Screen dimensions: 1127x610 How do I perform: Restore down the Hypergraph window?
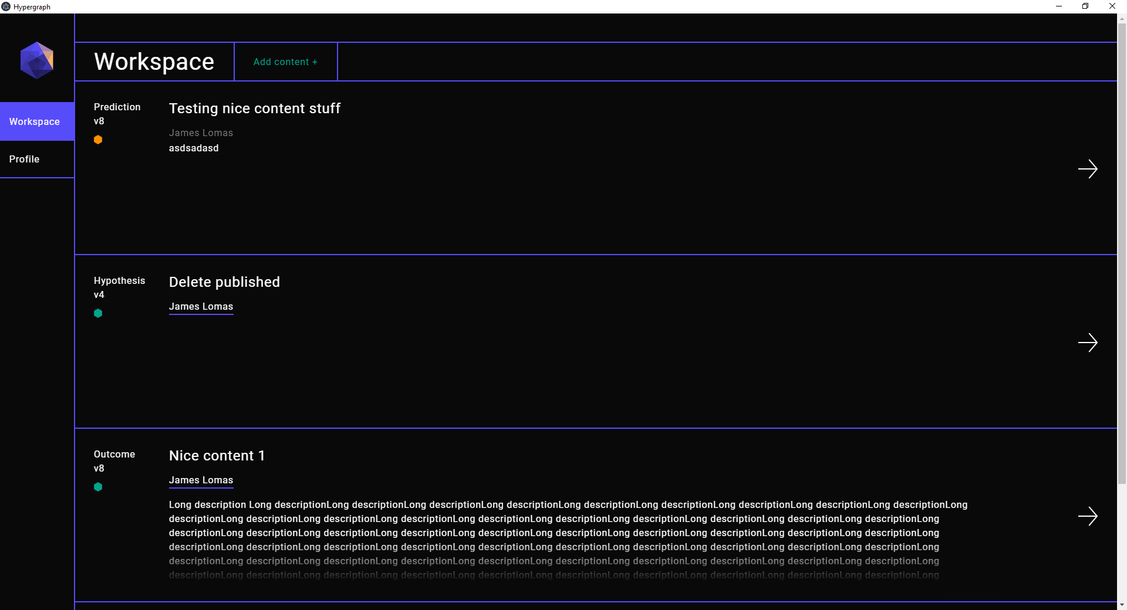tap(1085, 6)
